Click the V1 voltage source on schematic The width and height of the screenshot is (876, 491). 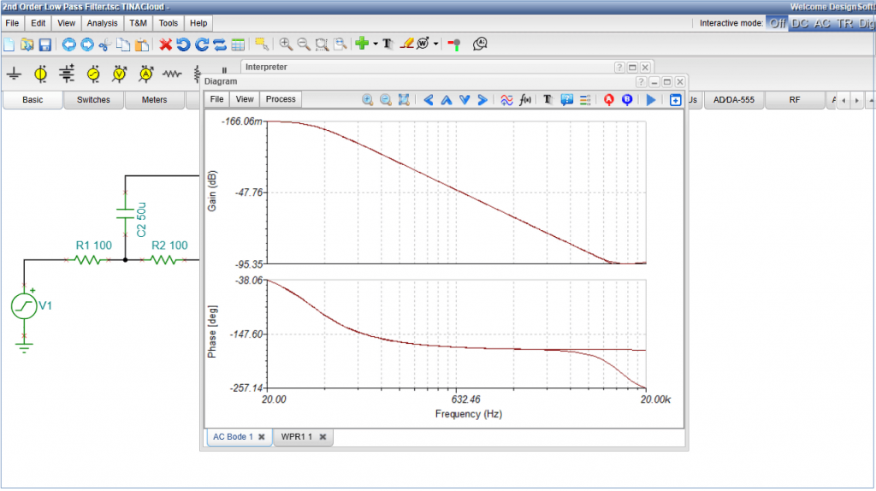(x=24, y=305)
